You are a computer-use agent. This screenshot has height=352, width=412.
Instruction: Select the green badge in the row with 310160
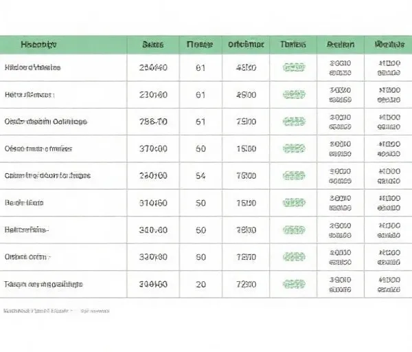click(x=293, y=203)
